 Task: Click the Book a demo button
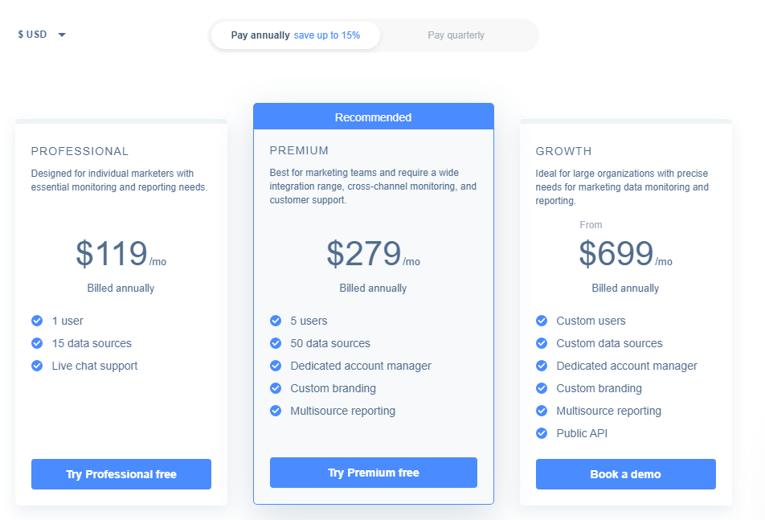coord(625,474)
